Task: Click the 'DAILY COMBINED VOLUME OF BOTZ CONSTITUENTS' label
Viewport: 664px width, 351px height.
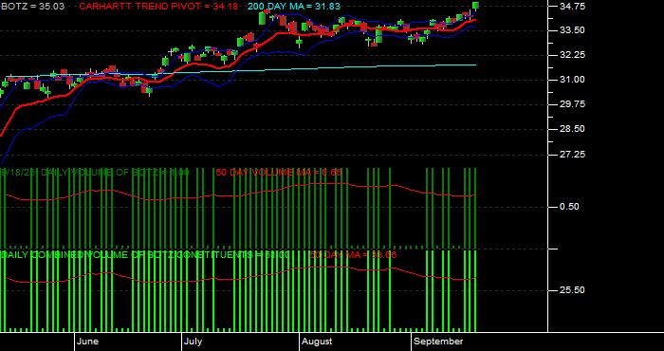Action: pyautogui.click(x=126, y=255)
